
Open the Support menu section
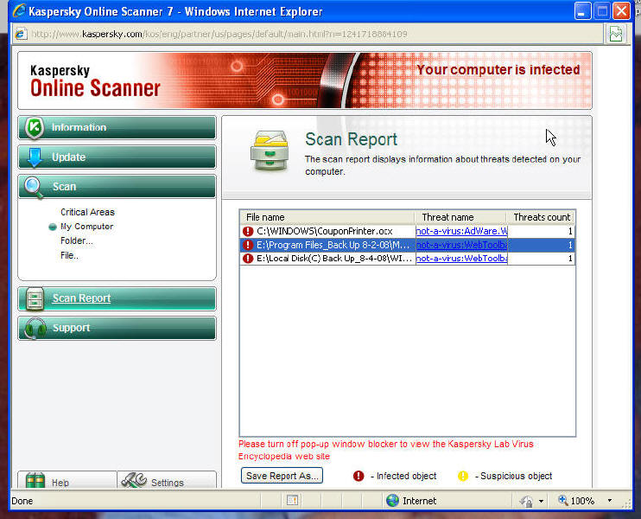(x=117, y=328)
